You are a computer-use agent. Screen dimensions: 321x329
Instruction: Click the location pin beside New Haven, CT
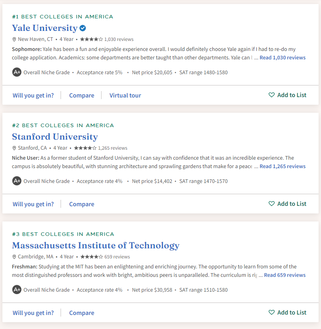[x=14, y=39]
